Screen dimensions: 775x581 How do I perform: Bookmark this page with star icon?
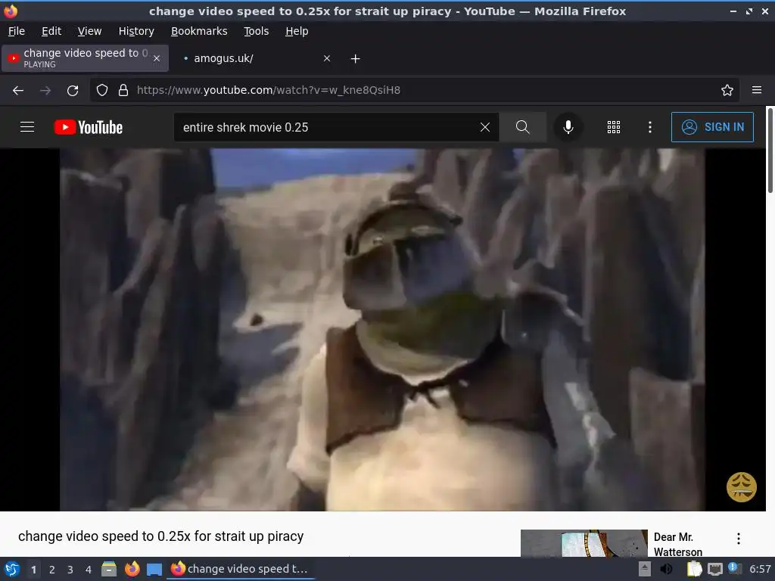(x=727, y=90)
